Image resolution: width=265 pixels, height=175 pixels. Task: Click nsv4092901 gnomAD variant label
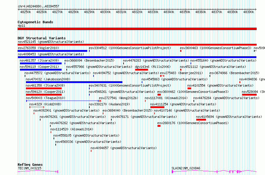(x=66, y=110)
